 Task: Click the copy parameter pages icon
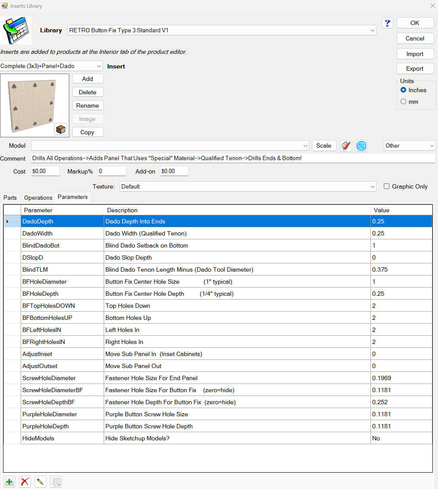[x=56, y=482]
